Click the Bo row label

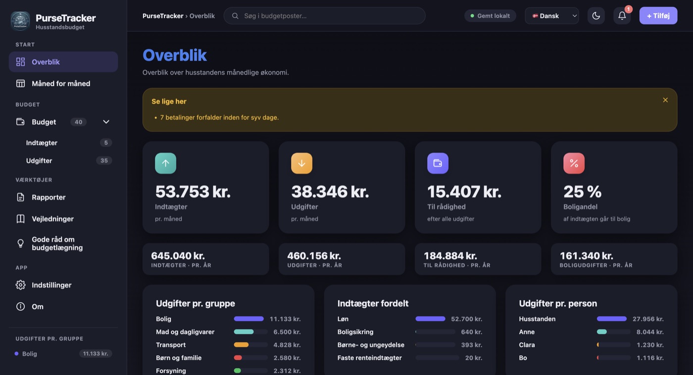(x=523, y=358)
